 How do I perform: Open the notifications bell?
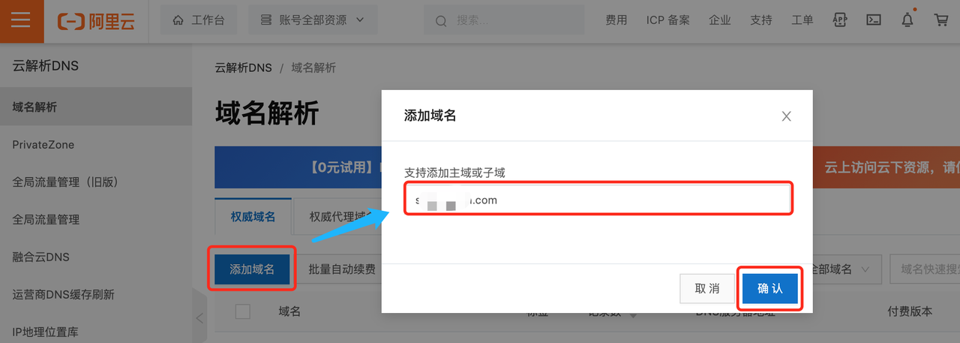pos(907,20)
